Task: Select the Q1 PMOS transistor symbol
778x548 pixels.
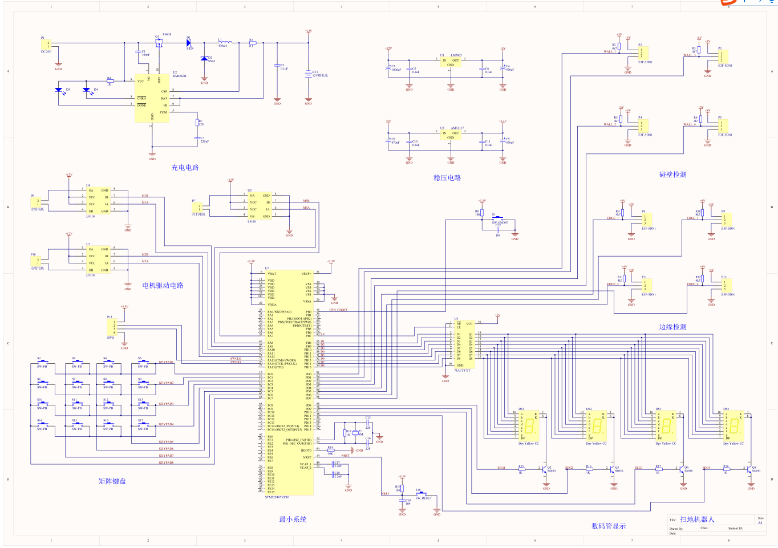Action: pyautogui.click(x=158, y=42)
